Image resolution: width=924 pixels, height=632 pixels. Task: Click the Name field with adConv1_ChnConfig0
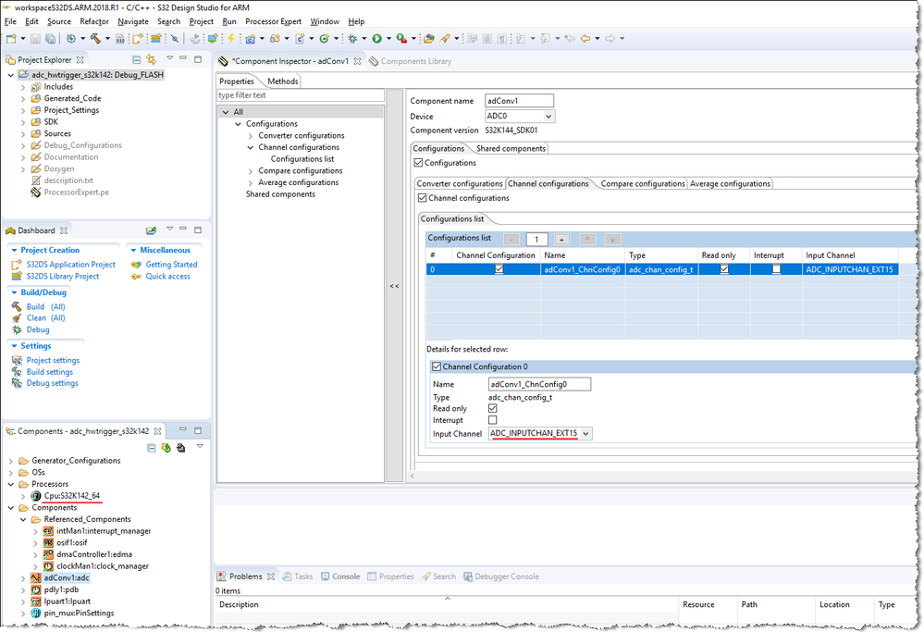pos(539,384)
